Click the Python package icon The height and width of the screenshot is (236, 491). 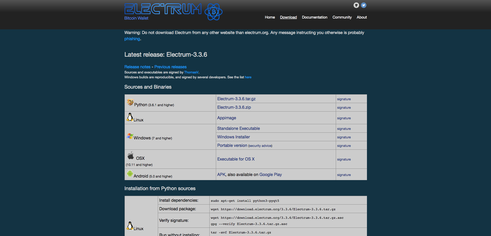pos(130,102)
